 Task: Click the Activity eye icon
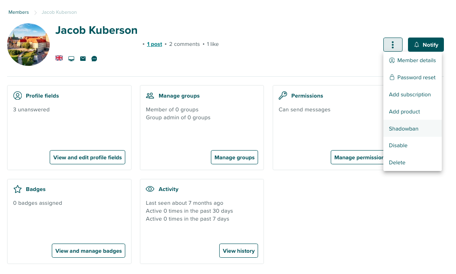tap(150, 189)
